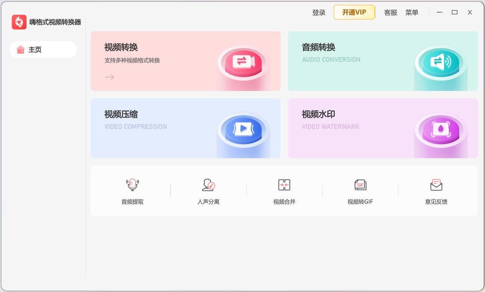Open 意见反馈 envelope icon

click(436, 184)
